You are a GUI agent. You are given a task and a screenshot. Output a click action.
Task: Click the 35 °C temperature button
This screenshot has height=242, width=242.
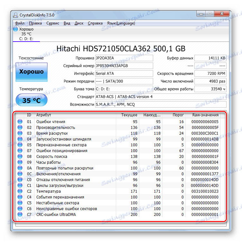tap(32, 100)
